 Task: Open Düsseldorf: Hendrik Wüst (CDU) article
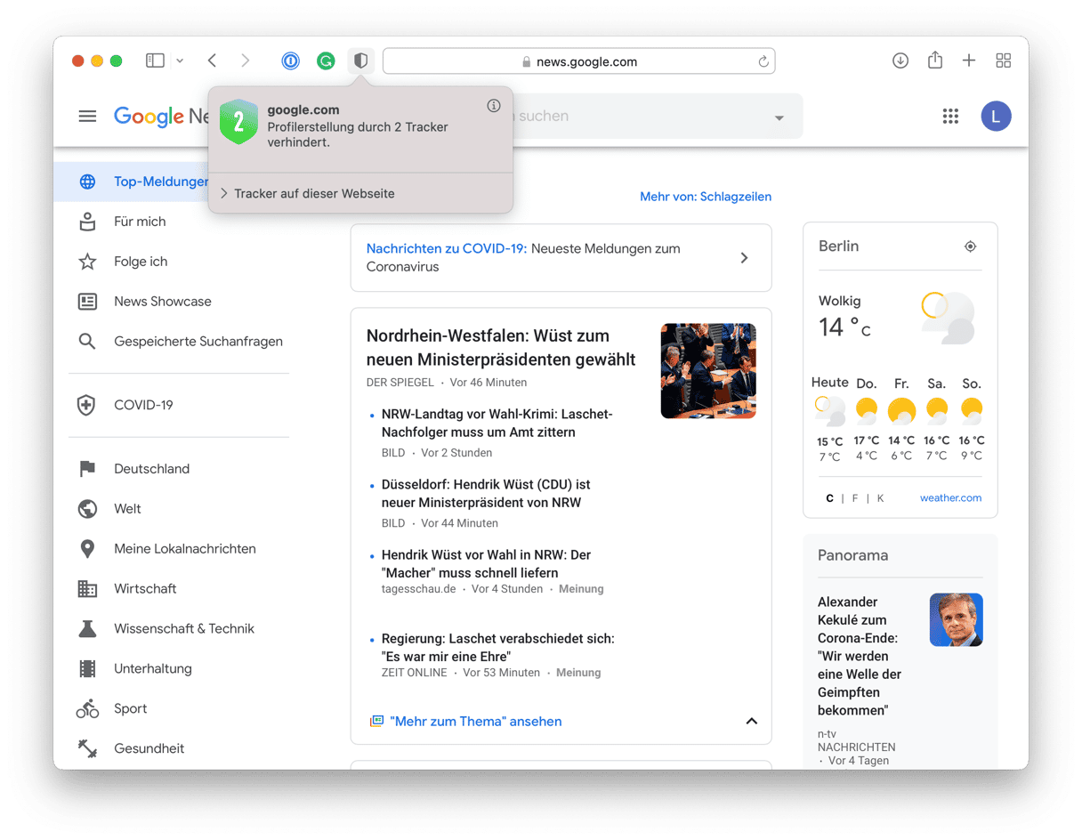[x=486, y=494]
